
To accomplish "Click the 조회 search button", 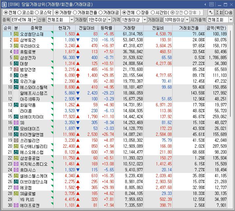I will point(219,12).
